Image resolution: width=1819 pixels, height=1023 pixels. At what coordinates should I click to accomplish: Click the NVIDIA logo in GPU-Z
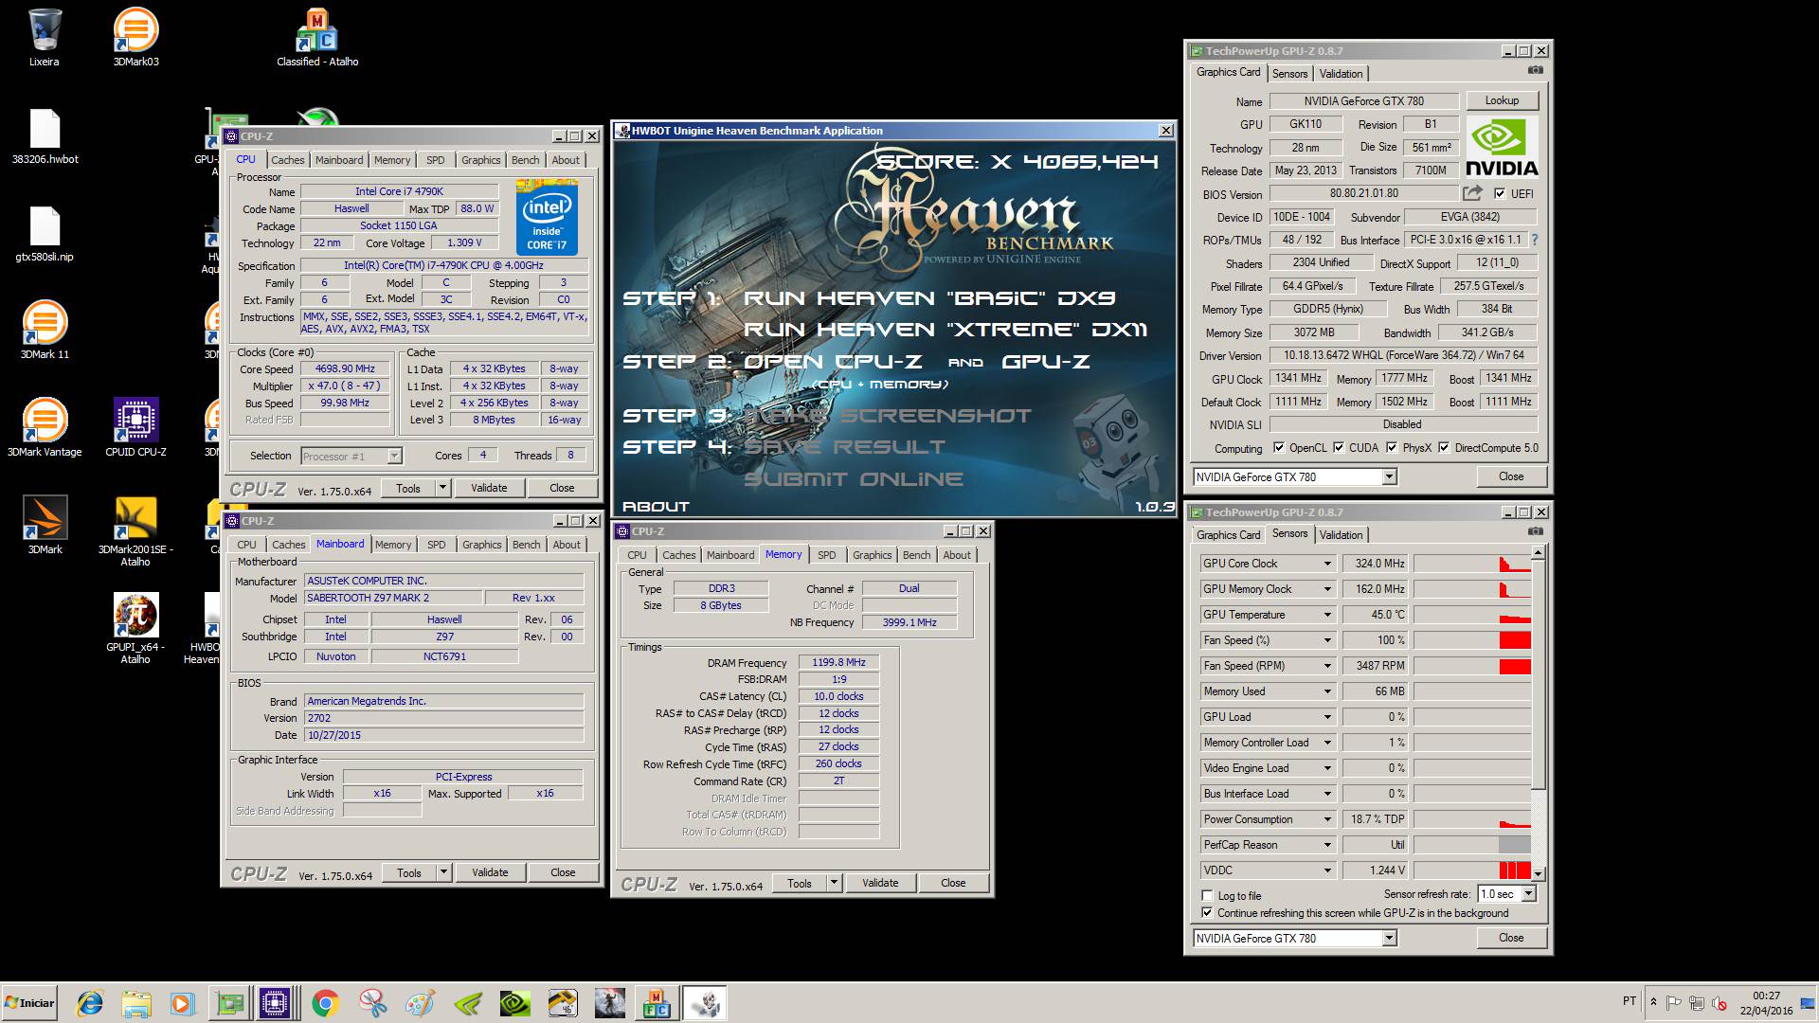(x=1502, y=148)
